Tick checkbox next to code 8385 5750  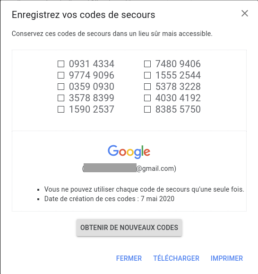[147, 109]
